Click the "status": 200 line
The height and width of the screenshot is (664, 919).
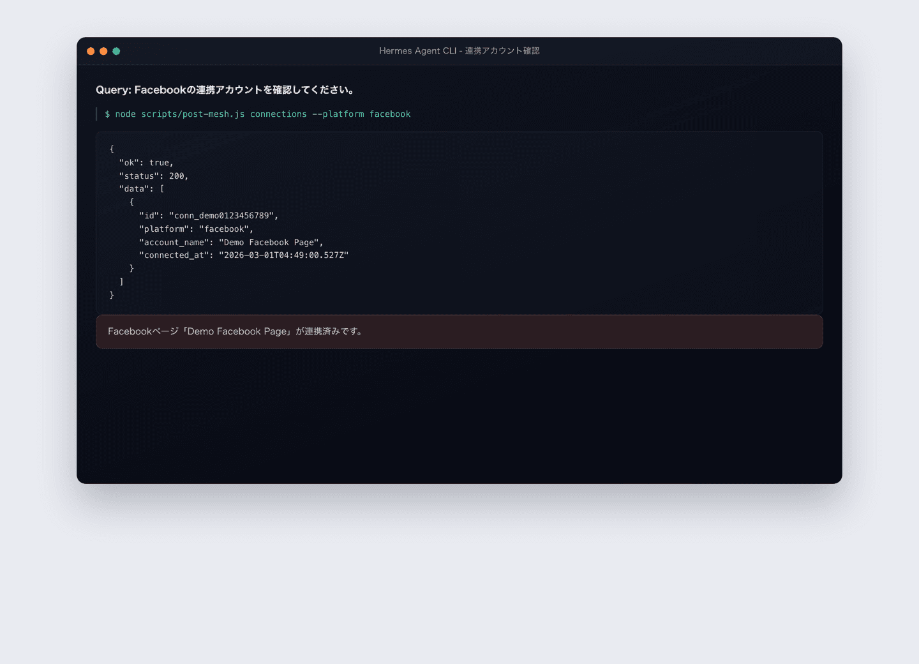tap(154, 176)
